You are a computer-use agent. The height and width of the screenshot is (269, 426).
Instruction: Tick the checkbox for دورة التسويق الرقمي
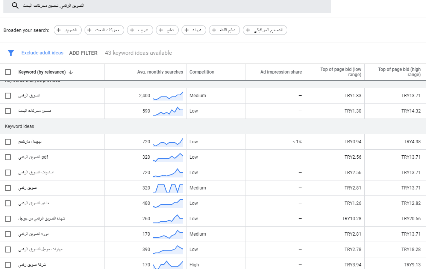8,234
